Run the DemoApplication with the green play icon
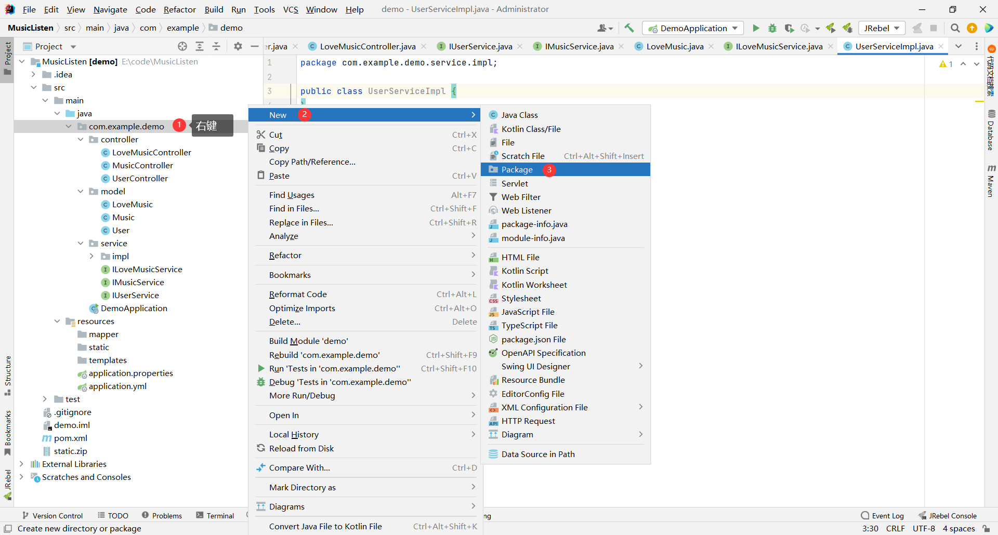The height and width of the screenshot is (535, 998). [756, 28]
